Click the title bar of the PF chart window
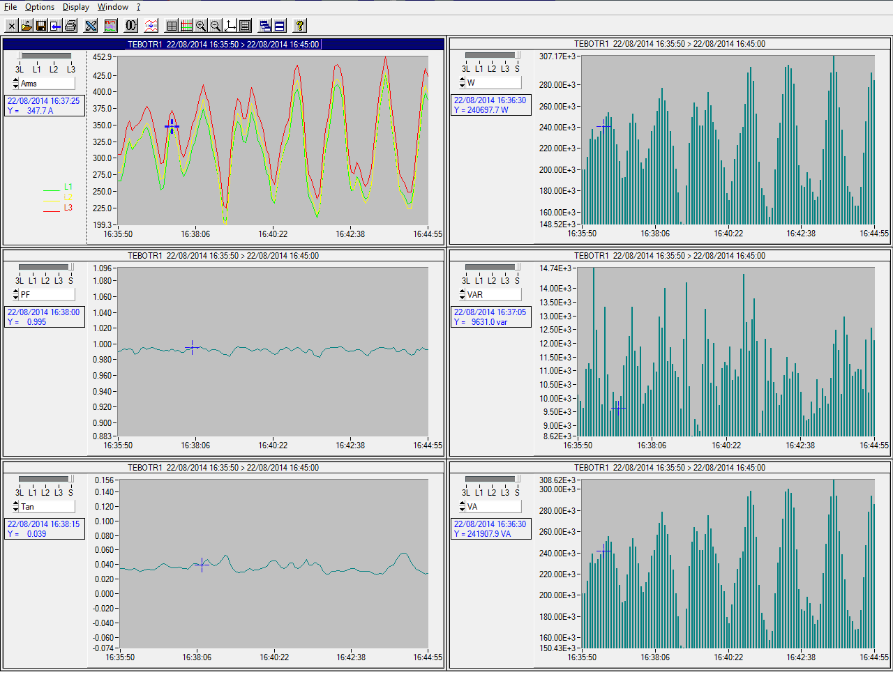Viewport: 893px width, 686px height. (x=223, y=256)
